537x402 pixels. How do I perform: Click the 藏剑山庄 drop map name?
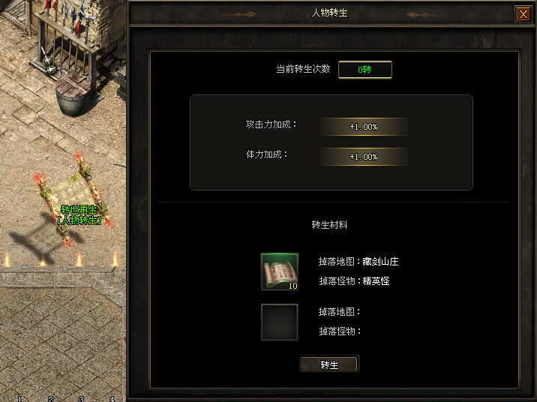380,262
